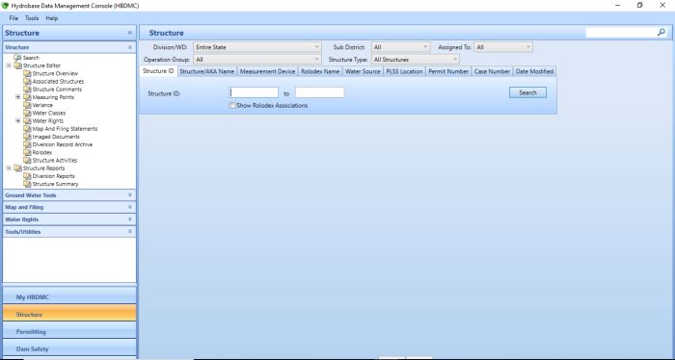The height and width of the screenshot is (360, 675).
Task: Switch to the Permit Number tab
Action: point(448,72)
